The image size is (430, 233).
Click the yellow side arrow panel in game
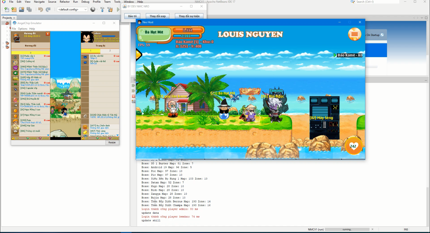pyautogui.click(x=139, y=55)
